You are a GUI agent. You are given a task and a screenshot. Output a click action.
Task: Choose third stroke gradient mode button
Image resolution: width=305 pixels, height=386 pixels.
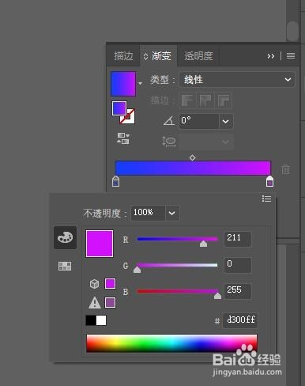tap(224, 100)
